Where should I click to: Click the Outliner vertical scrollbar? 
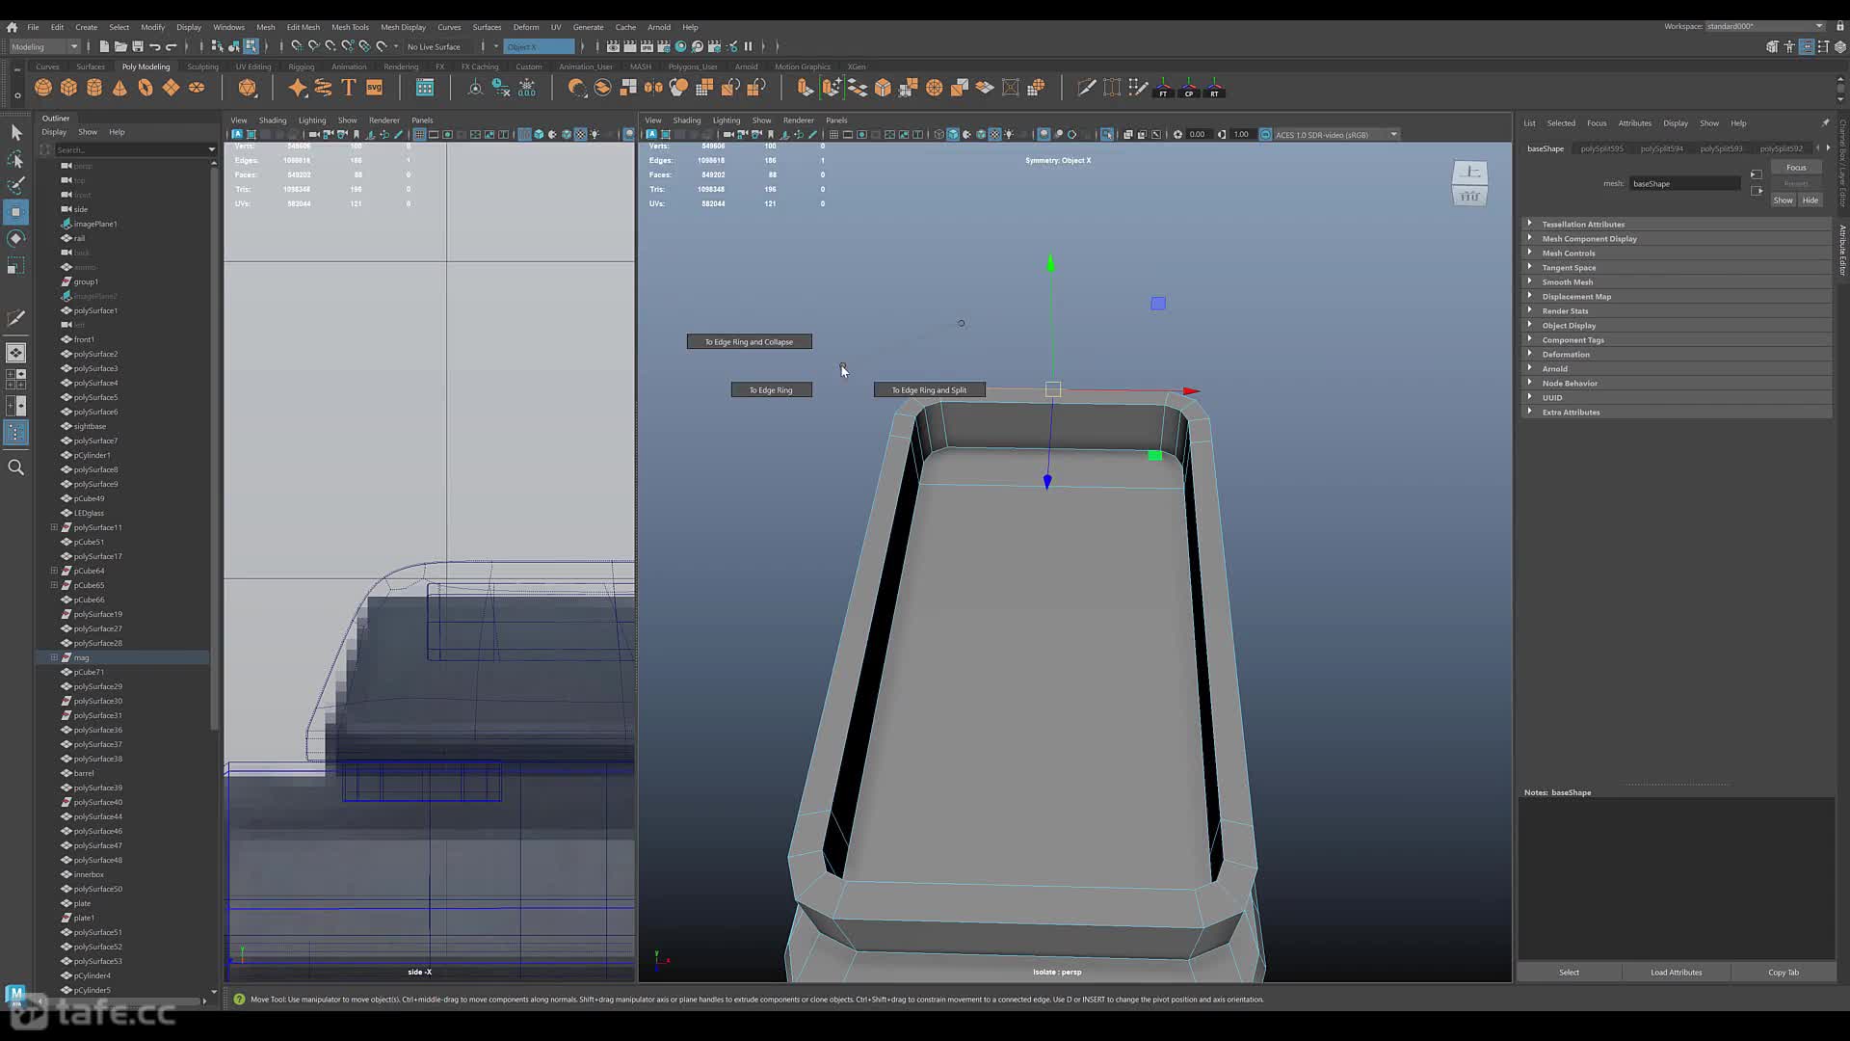click(213, 448)
